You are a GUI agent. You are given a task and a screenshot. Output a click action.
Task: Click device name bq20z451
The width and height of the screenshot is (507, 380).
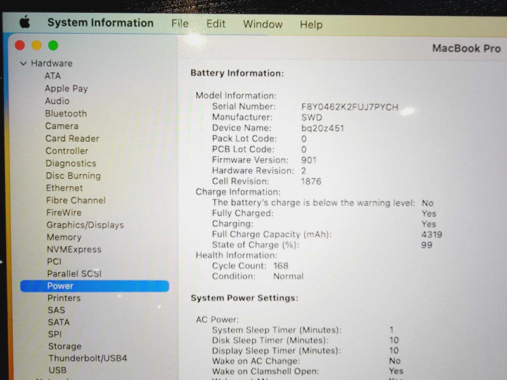(x=323, y=129)
